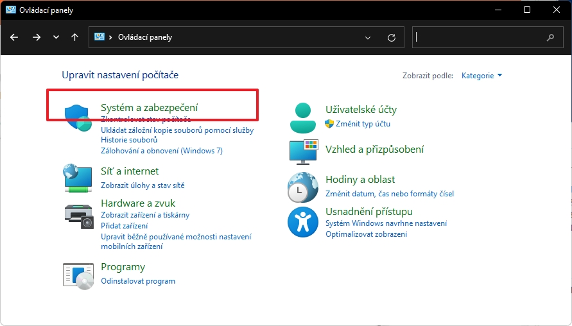Expand the address bar history dropdown
The width and height of the screenshot is (572, 326).
click(x=368, y=38)
